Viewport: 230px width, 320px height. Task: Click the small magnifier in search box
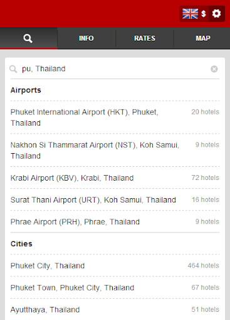click(x=13, y=69)
